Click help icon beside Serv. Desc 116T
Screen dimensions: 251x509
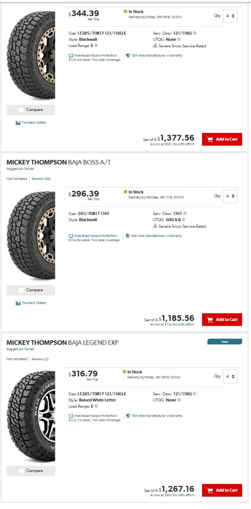(185, 213)
